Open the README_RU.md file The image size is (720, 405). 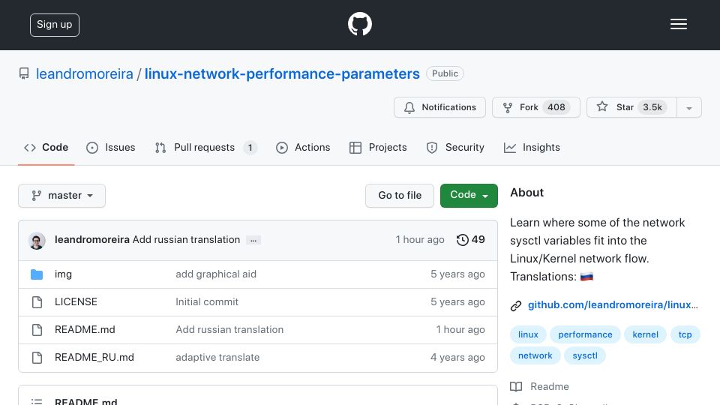[94, 357]
